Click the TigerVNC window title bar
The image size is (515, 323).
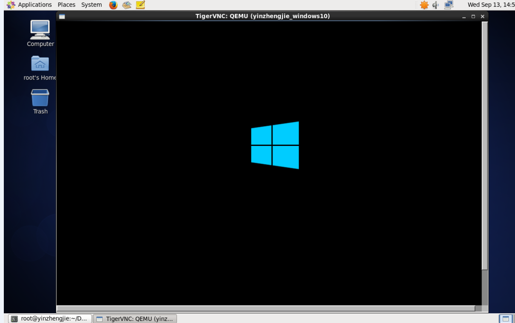tap(262, 16)
